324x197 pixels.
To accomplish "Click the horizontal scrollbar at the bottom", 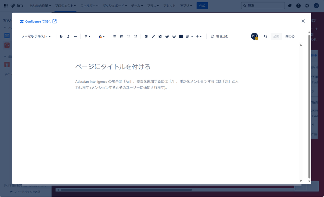I will point(126,190).
